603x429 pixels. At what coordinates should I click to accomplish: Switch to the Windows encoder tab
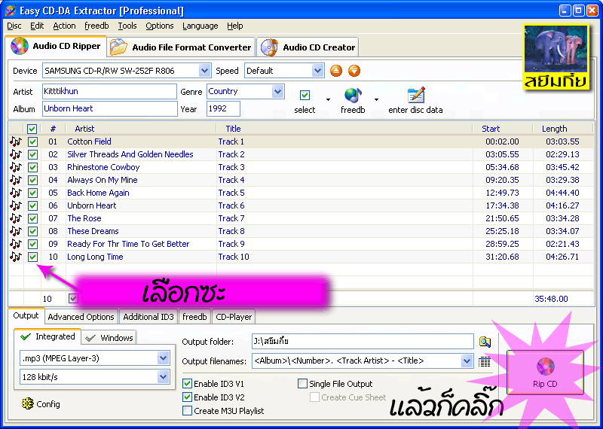[x=109, y=338]
